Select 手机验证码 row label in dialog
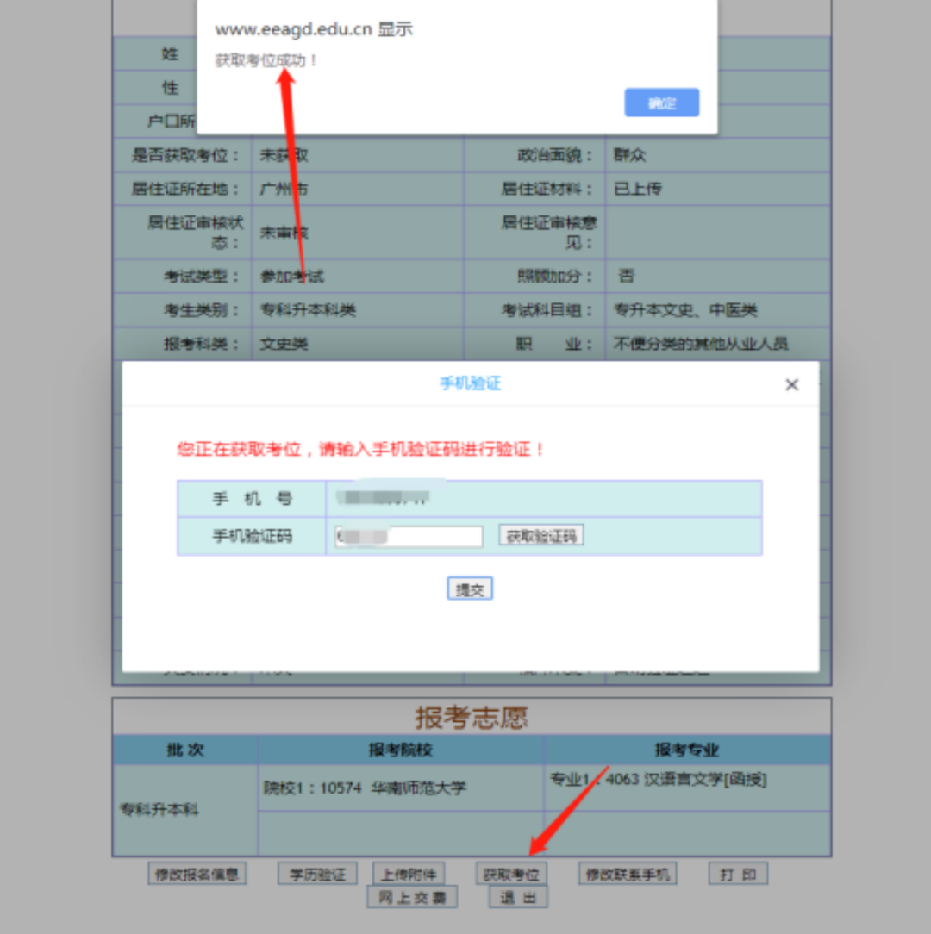Image resolution: width=931 pixels, height=934 pixels. coord(252,536)
